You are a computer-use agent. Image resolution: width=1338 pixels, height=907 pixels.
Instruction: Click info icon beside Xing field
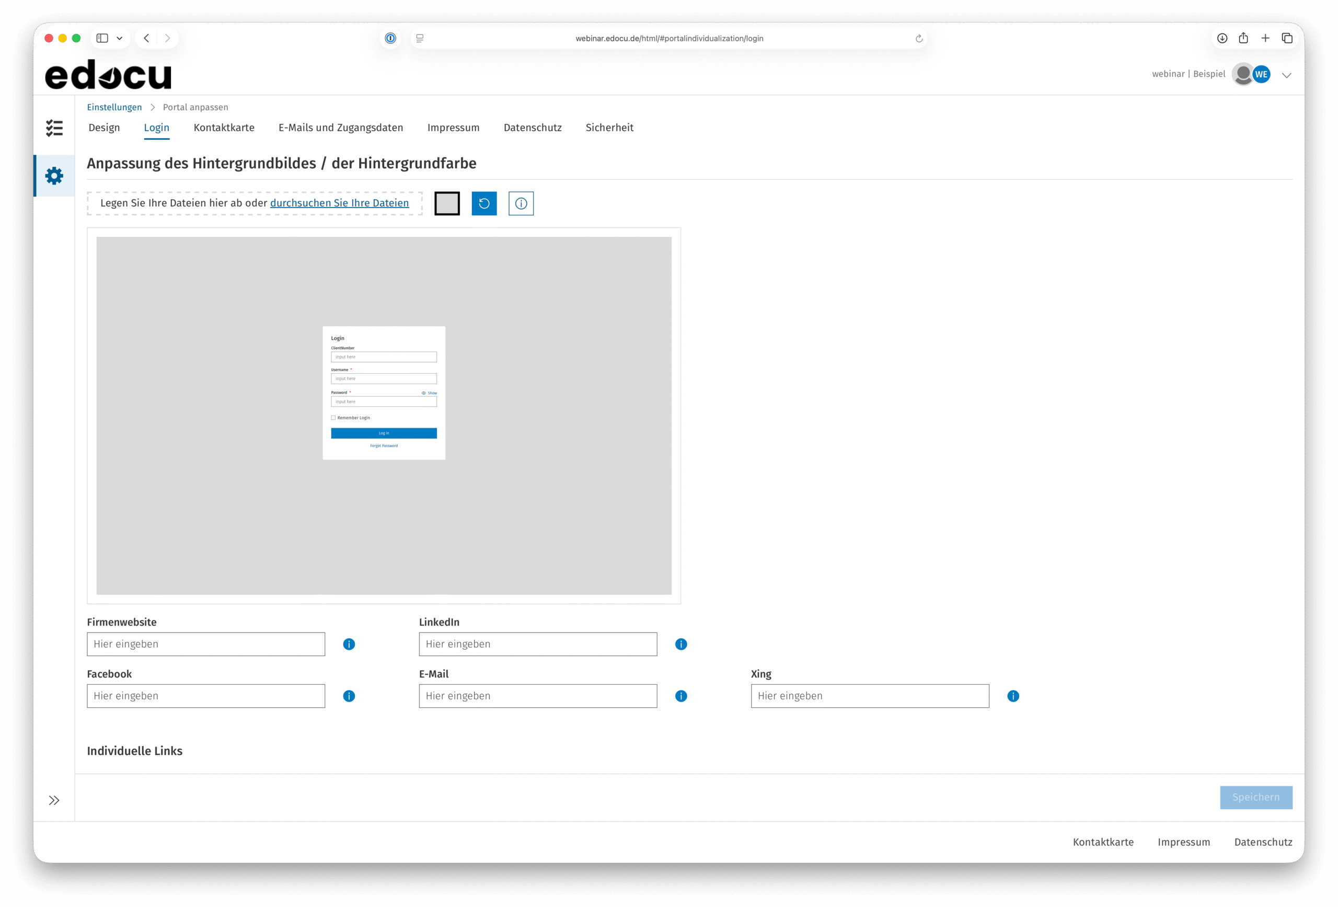[1013, 696]
